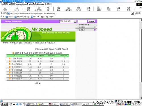Image resolution: width=142 pixels, height=106 pixels.
Task: Click the vertical scrollbar up arrow
Action: click(141, 20)
